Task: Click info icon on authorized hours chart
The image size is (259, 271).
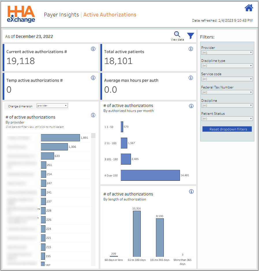Action: 191,106
